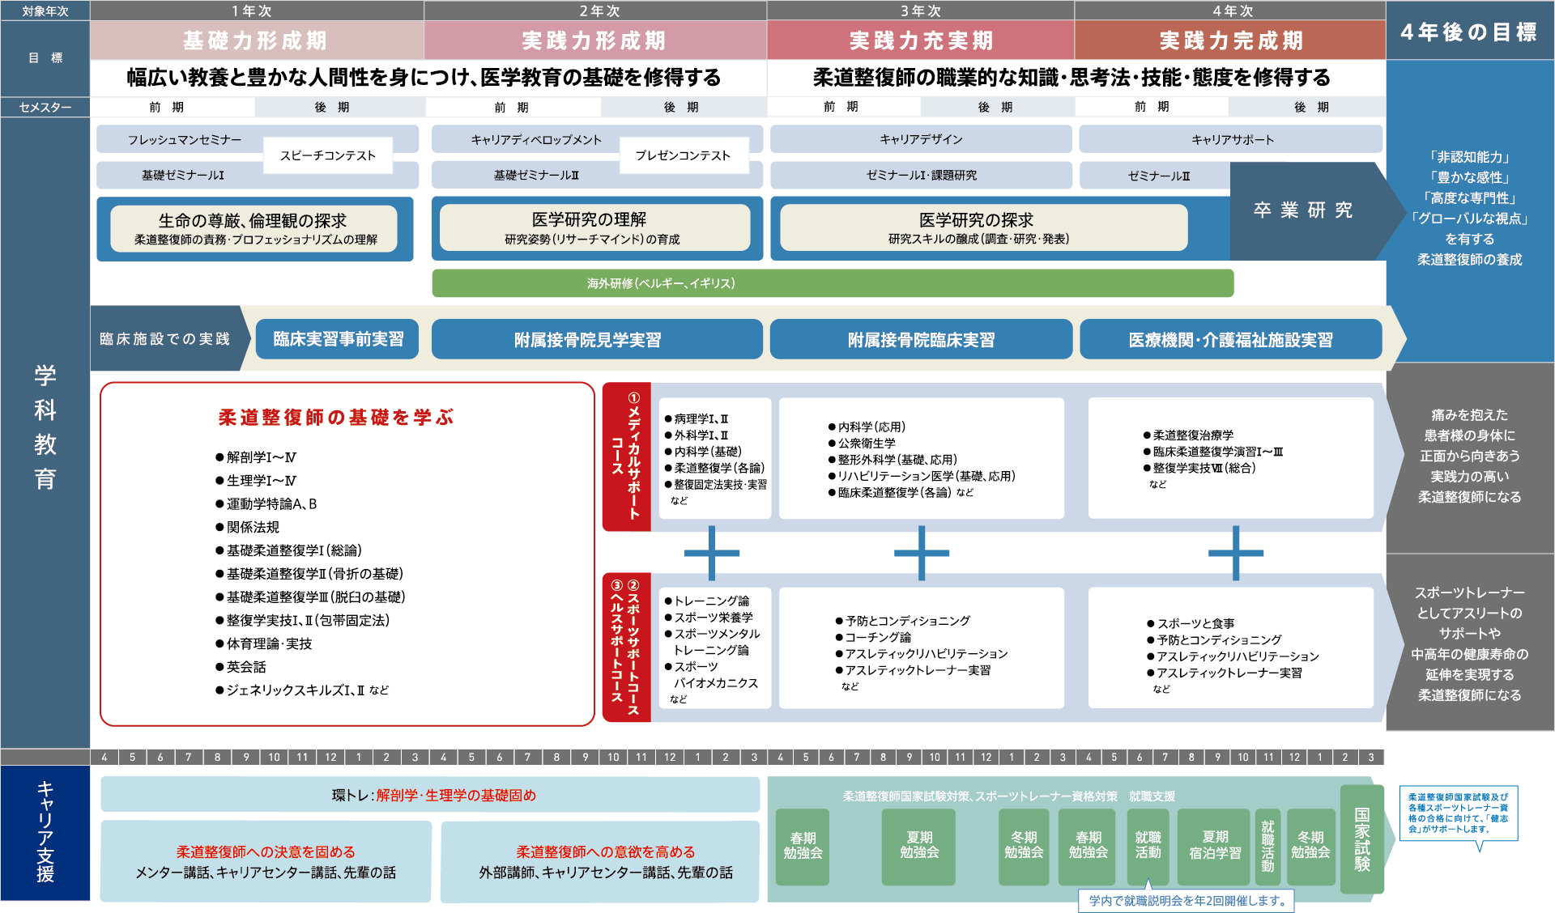The height and width of the screenshot is (913, 1555).
Task: Click the plus sign under 病理学 box
Action: coord(712,553)
